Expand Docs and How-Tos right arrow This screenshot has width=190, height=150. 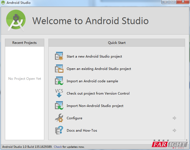[174, 131]
